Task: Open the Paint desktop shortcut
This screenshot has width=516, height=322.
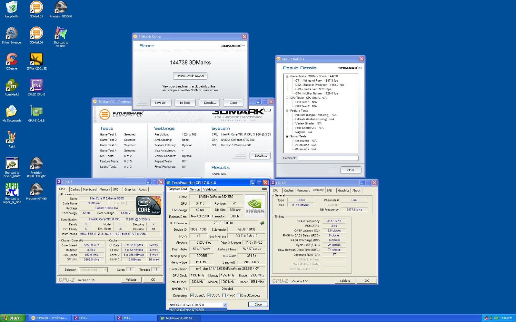Action: click(x=12, y=140)
